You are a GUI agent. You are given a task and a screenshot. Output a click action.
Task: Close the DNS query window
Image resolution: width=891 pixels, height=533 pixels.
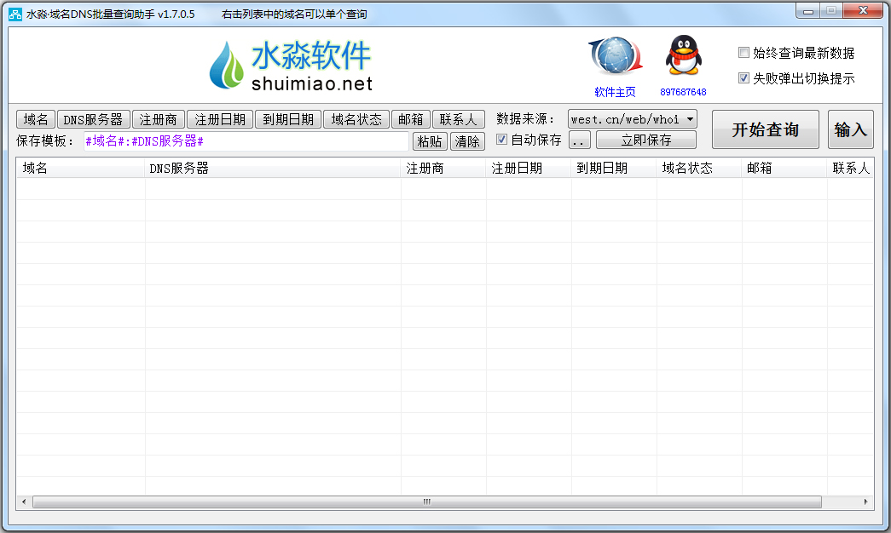pos(863,11)
